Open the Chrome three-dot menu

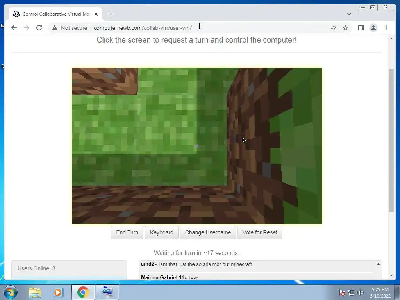coord(386,28)
